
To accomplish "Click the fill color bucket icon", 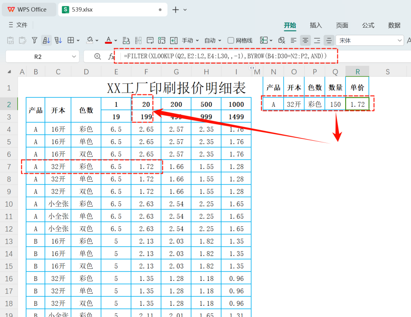I will (90, 41).
